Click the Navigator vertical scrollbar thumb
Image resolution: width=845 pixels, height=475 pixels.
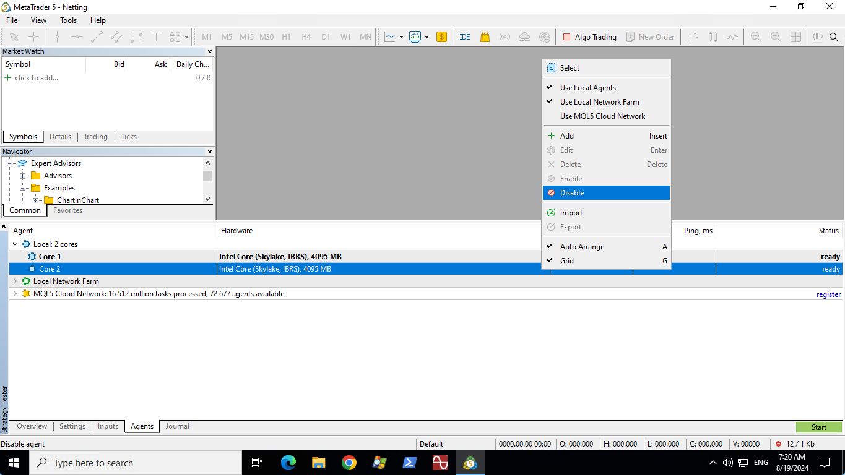[x=207, y=176]
